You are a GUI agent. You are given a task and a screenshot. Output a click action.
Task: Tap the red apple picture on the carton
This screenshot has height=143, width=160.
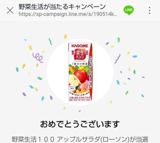[81, 76]
